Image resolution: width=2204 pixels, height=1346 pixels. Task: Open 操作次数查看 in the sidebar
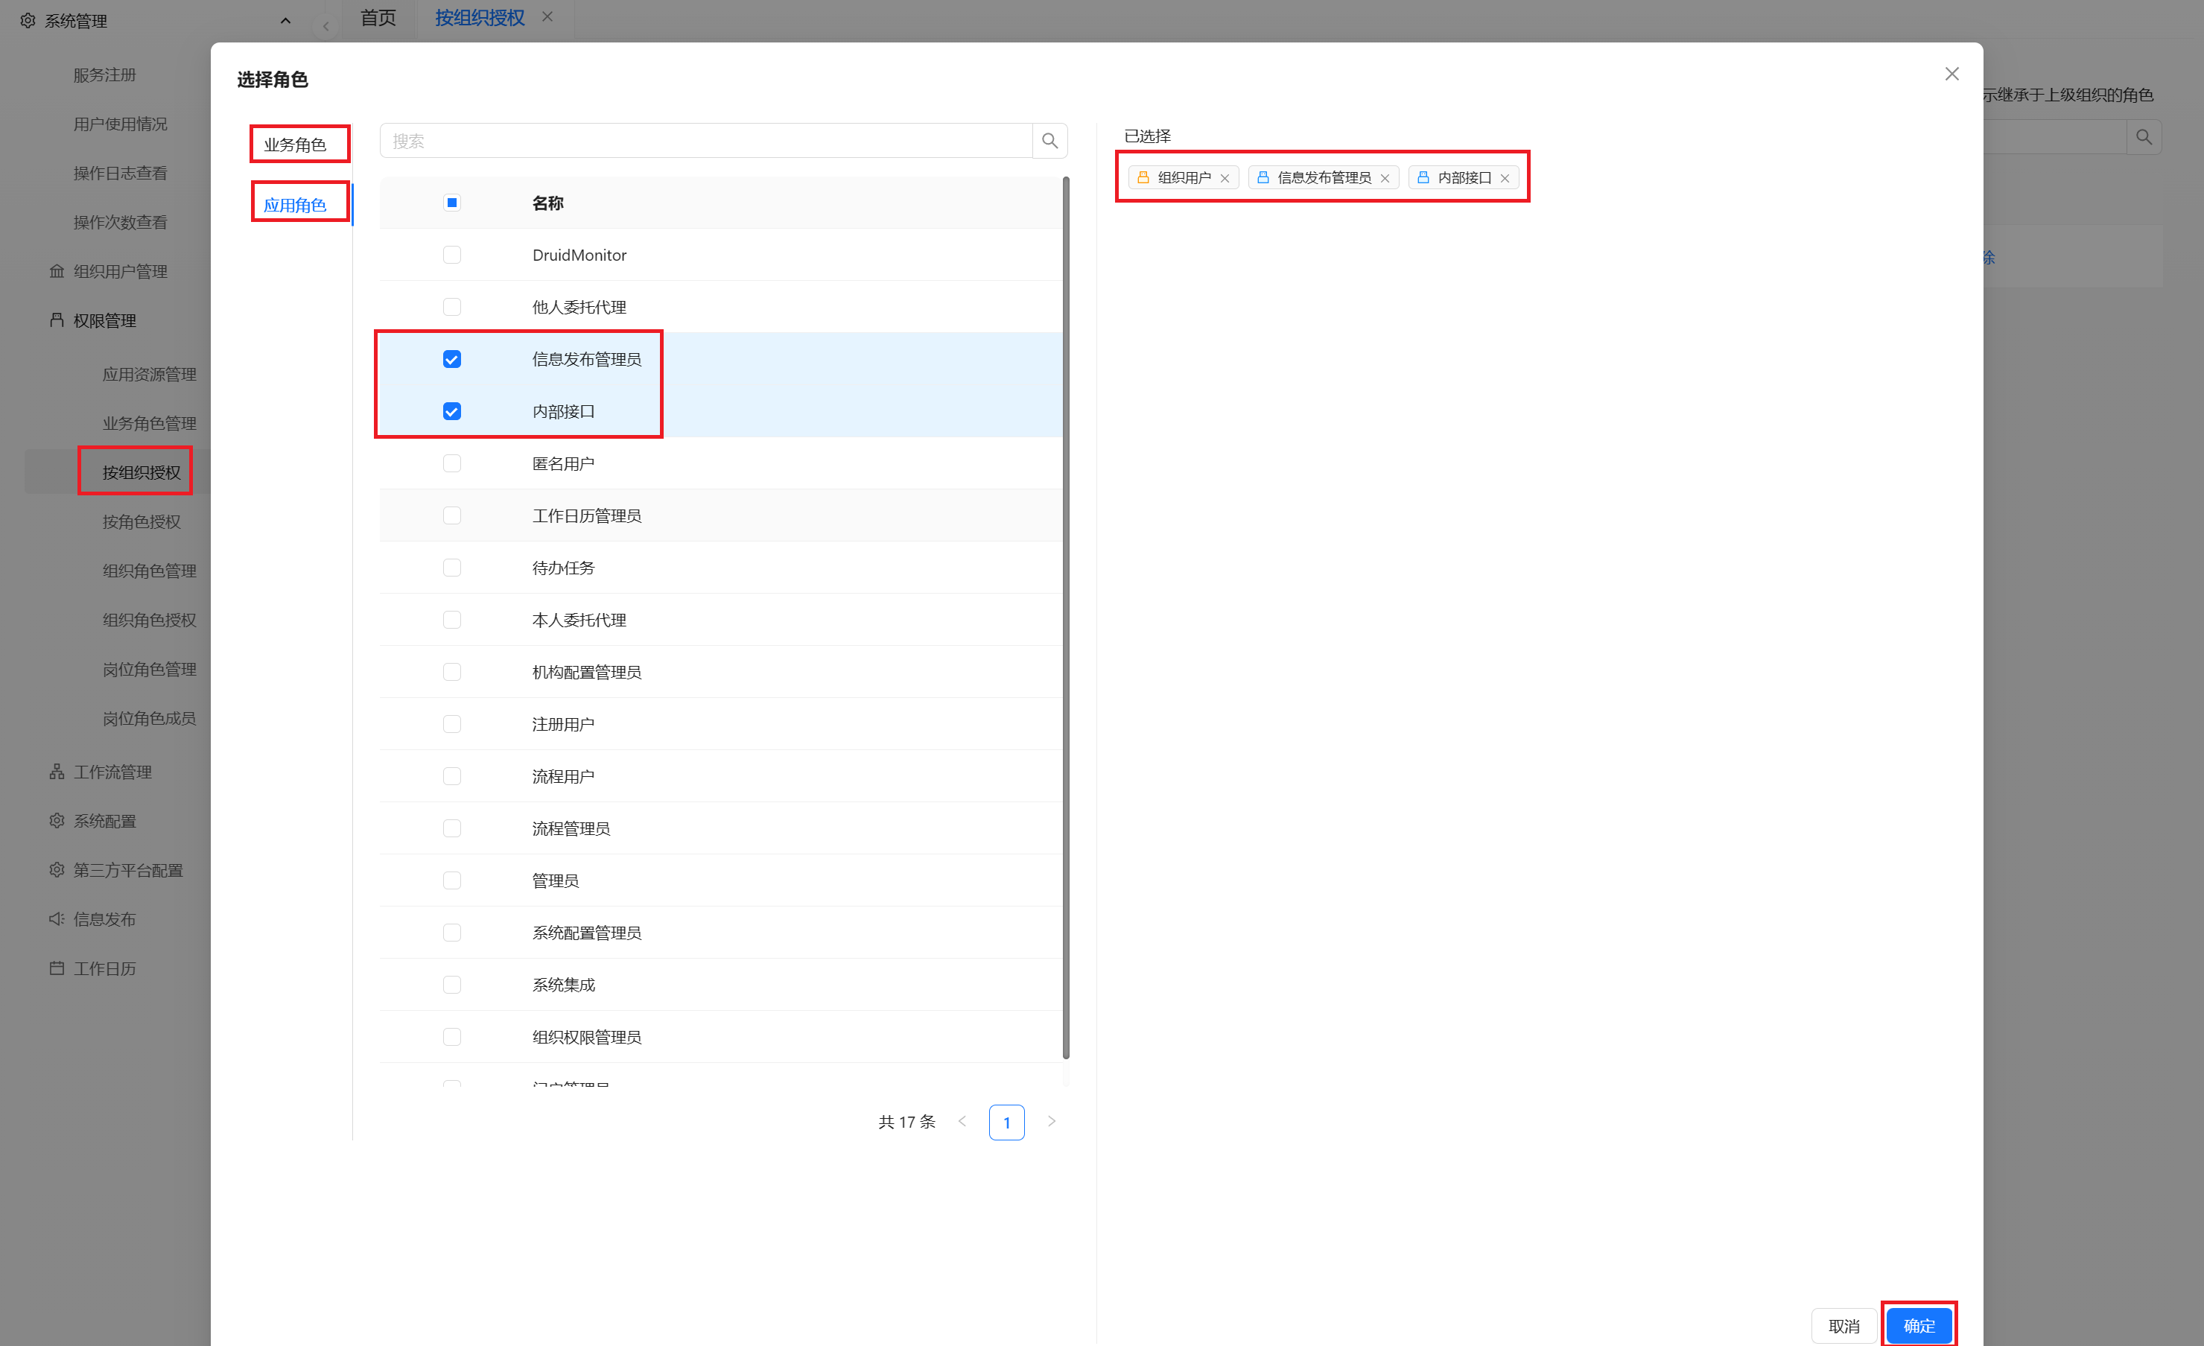pos(120,222)
